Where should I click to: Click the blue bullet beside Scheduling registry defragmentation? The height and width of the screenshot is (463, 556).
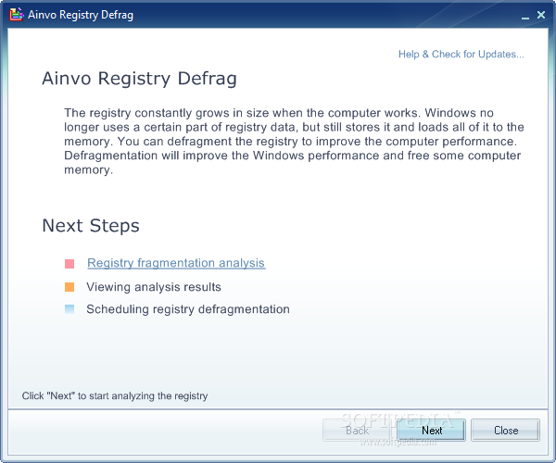pos(69,309)
